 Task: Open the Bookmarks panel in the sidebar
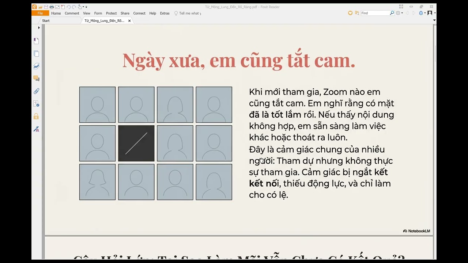36,41
